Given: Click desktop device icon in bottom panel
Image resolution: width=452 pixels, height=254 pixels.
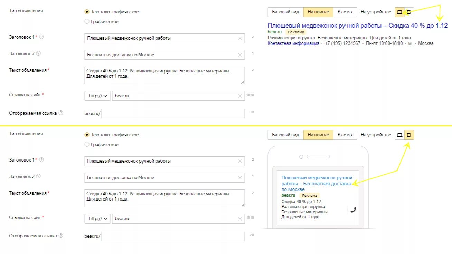Looking at the screenshot, I should [x=400, y=135].
